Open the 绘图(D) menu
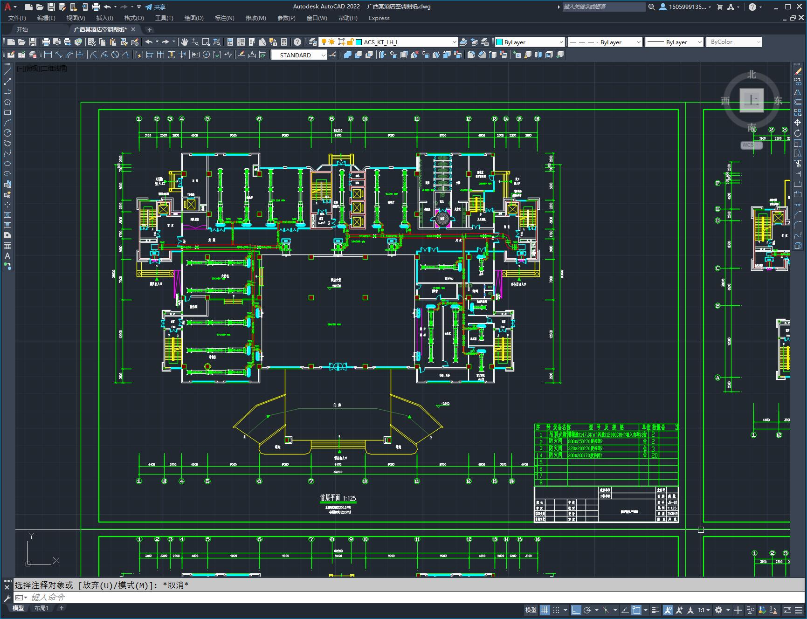The height and width of the screenshot is (619, 807). (x=194, y=18)
